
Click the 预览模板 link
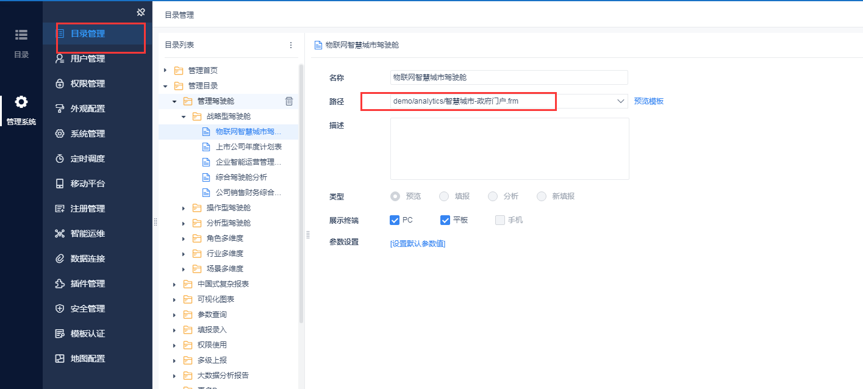[x=649, y=101]
